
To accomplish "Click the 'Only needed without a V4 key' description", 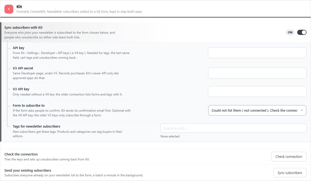I will point(67,94).
